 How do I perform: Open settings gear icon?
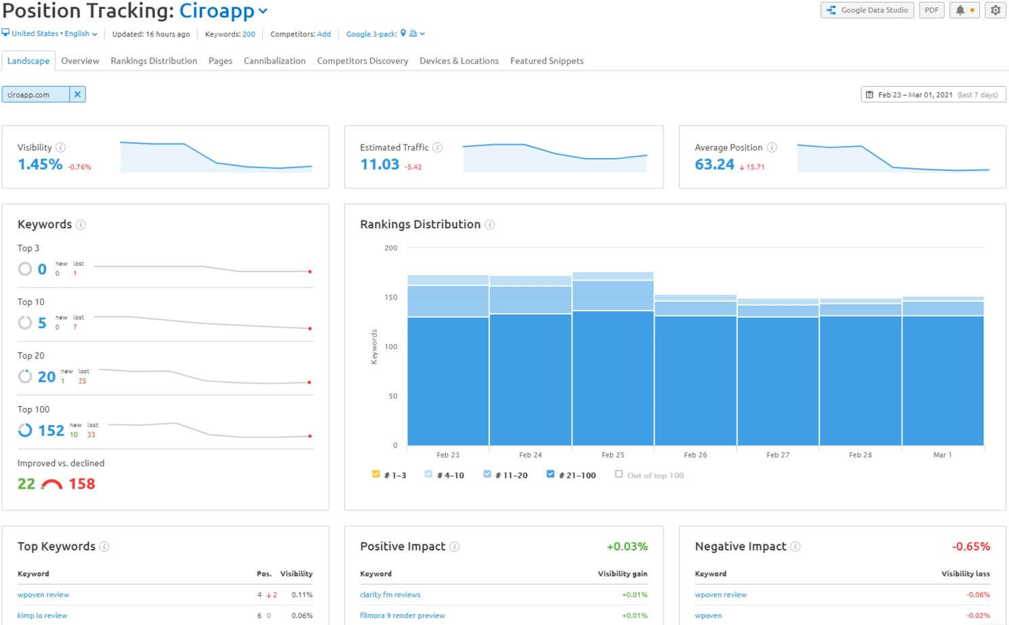pyautogui.click(x=995, y=10)
